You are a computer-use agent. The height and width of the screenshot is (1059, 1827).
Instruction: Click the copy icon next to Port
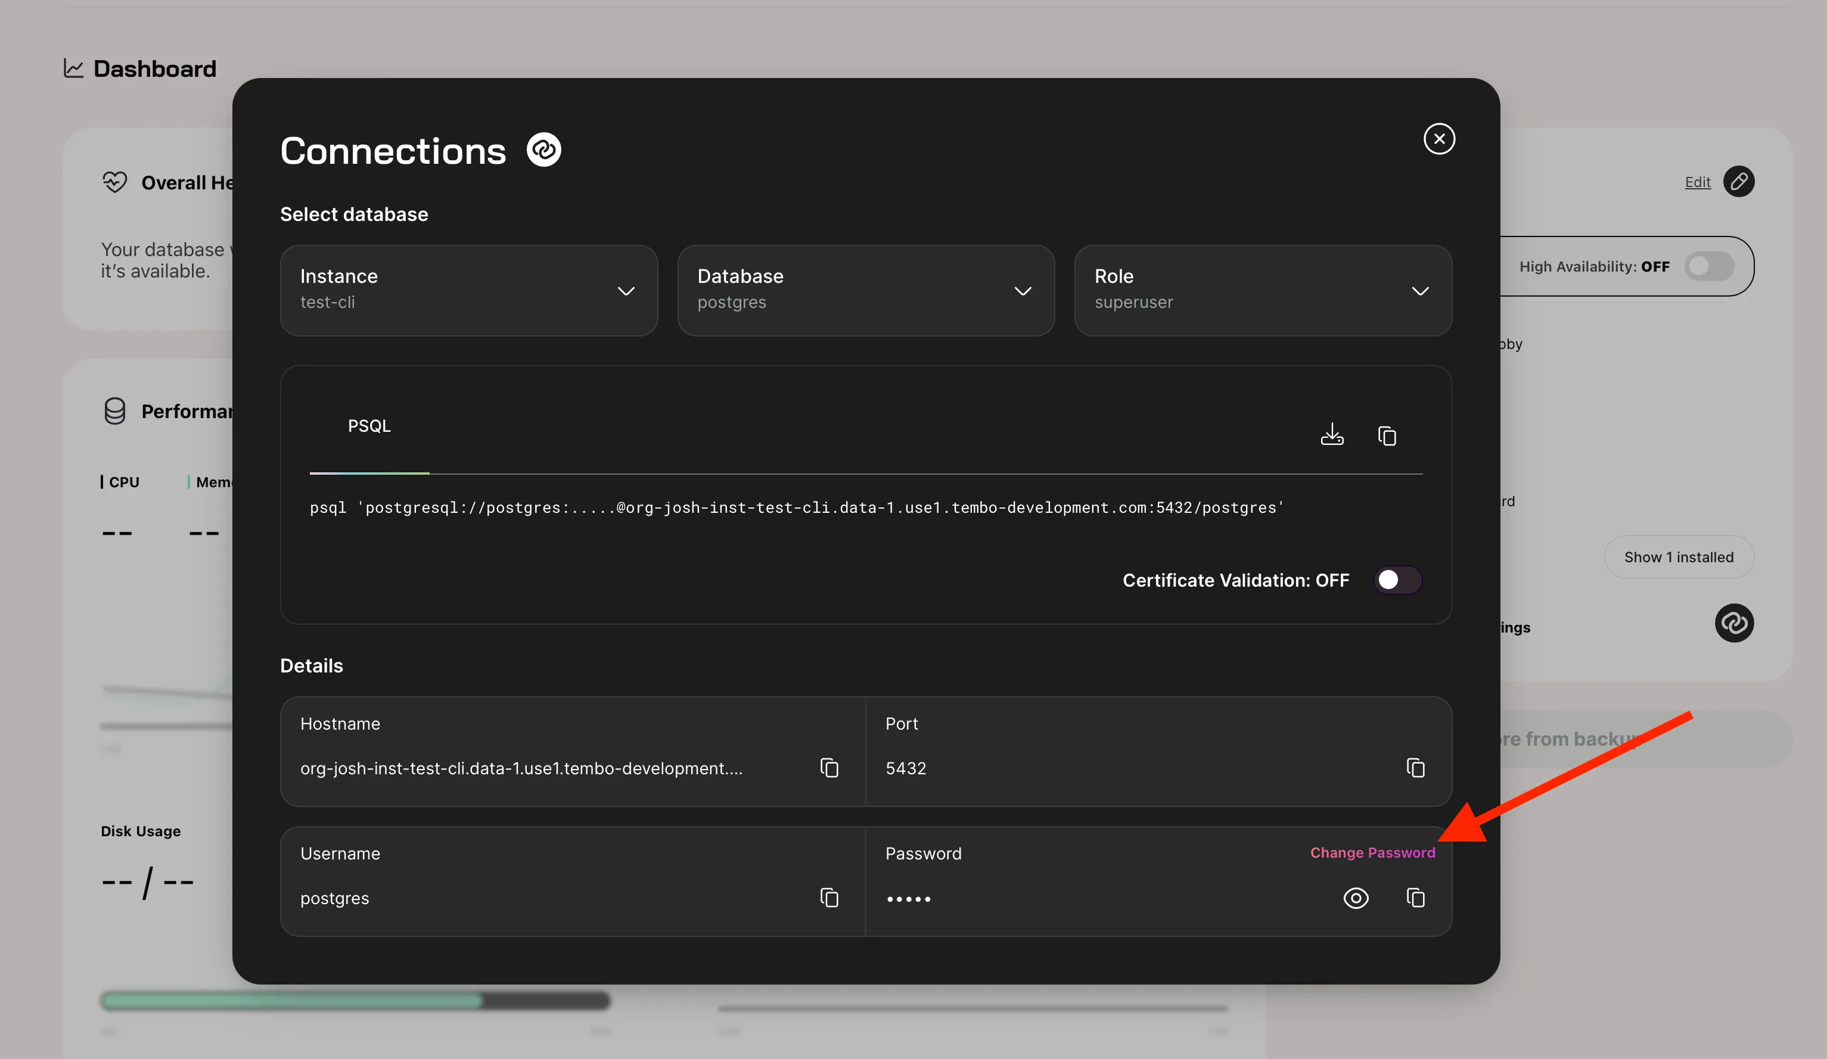pyautogui.click(x=1415, y=767)
